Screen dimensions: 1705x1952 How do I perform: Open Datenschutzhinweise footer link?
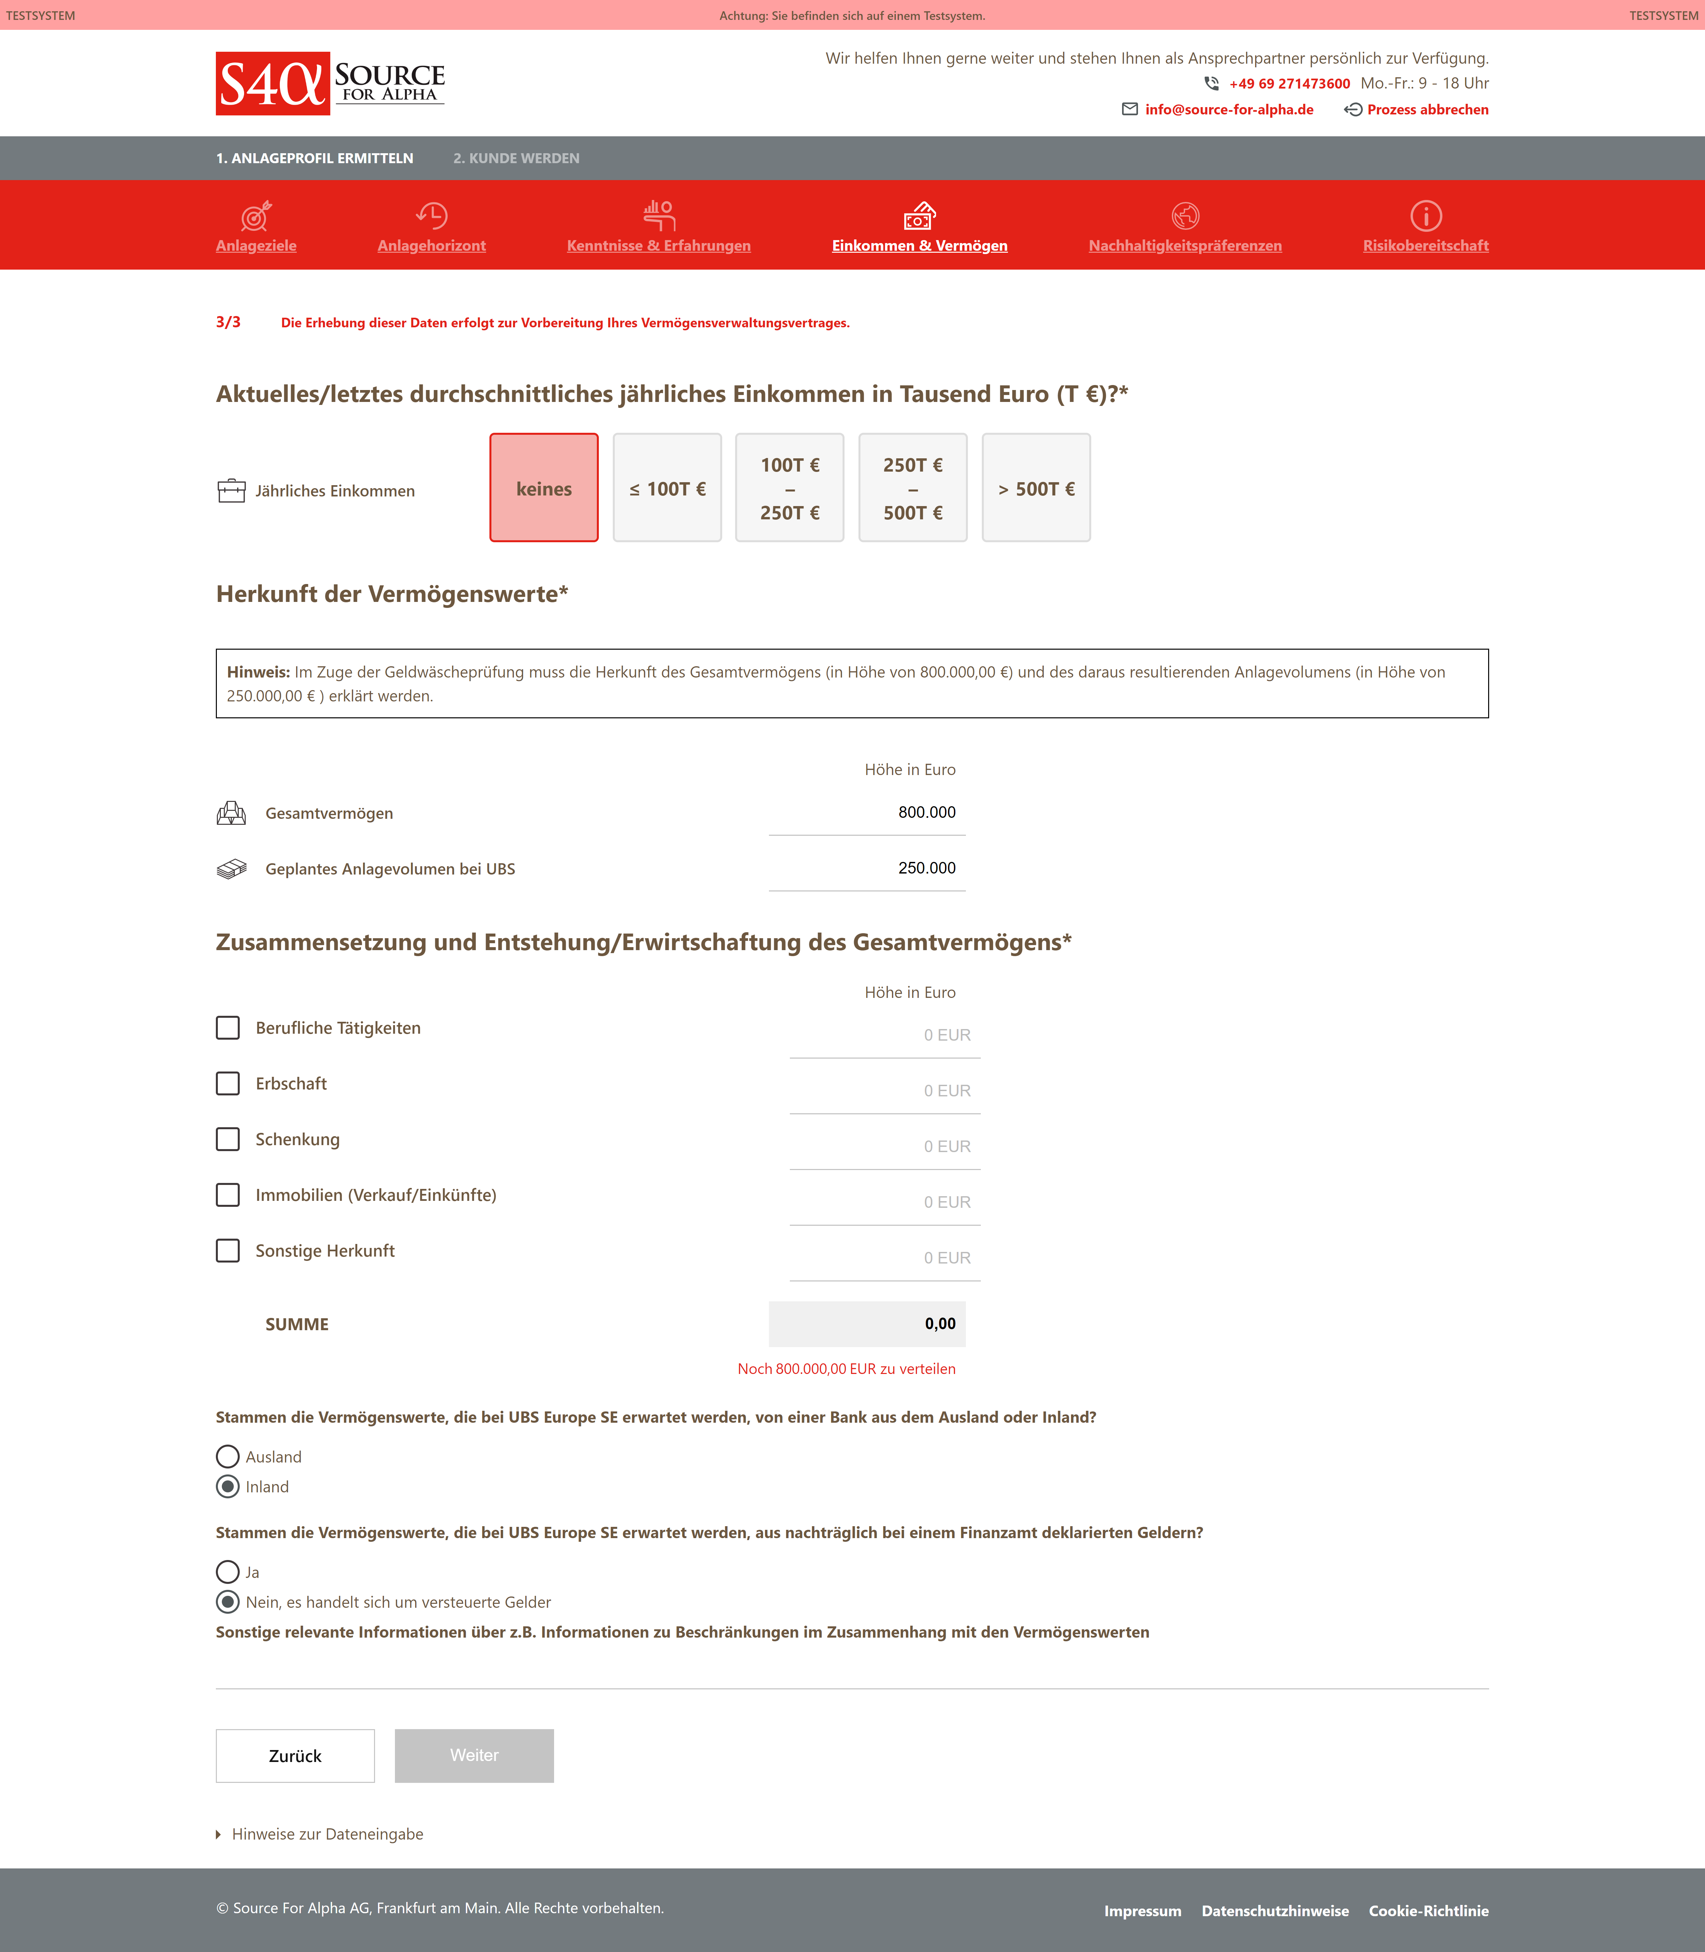(x=1275, y=1911)
